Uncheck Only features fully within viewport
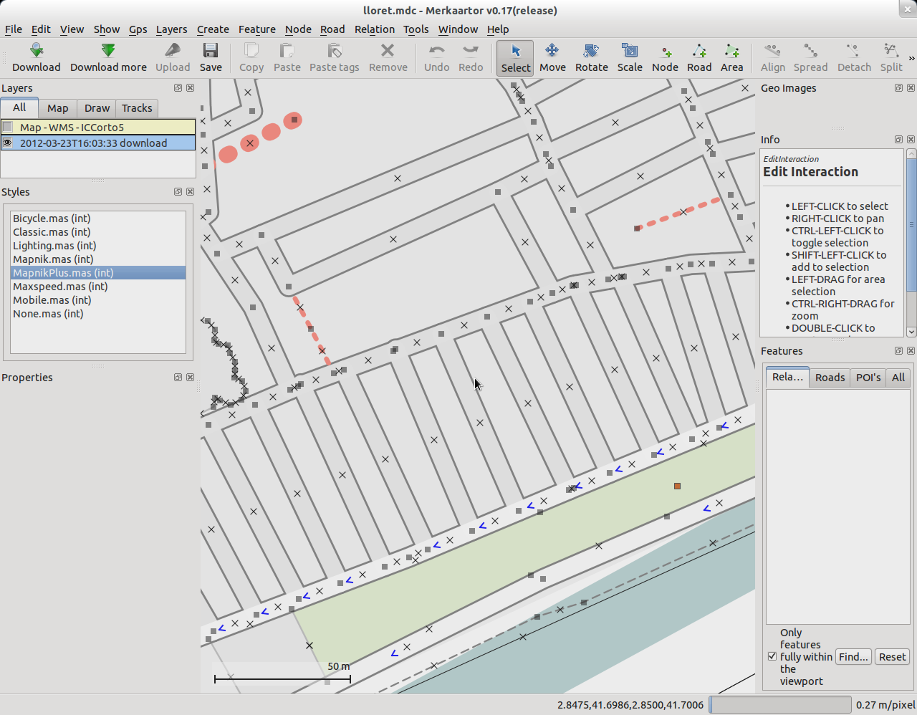This screenshot has height=715, width=917. 772,656
